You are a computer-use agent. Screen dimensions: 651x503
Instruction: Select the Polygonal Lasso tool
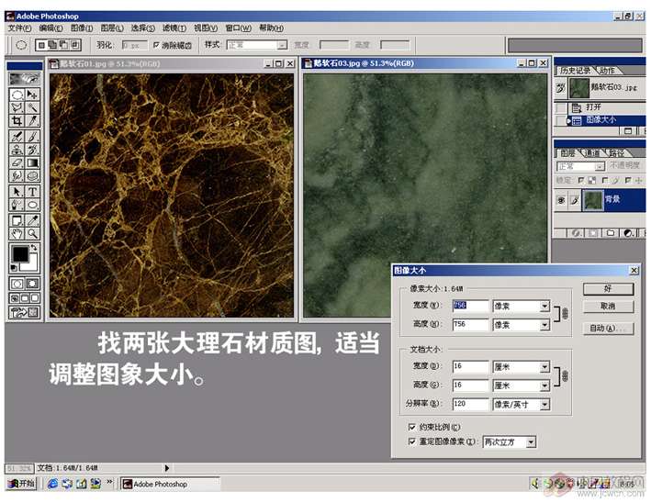pyautogui.click(x=17, y=108)
